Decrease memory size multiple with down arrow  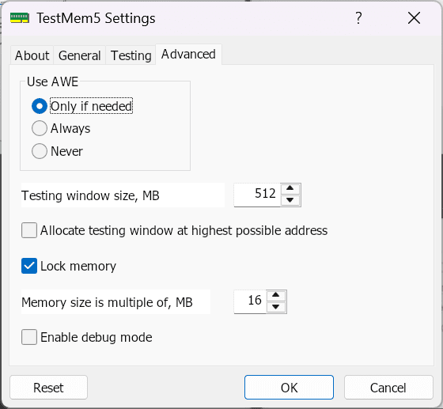[x=276, y=307]
